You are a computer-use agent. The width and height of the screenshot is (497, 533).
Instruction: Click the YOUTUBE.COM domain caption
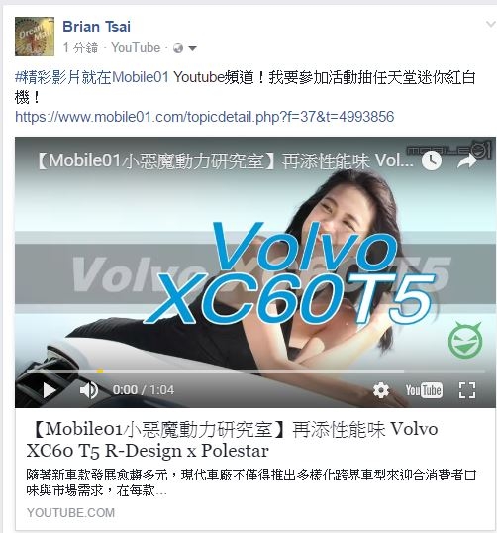[70, 512]
